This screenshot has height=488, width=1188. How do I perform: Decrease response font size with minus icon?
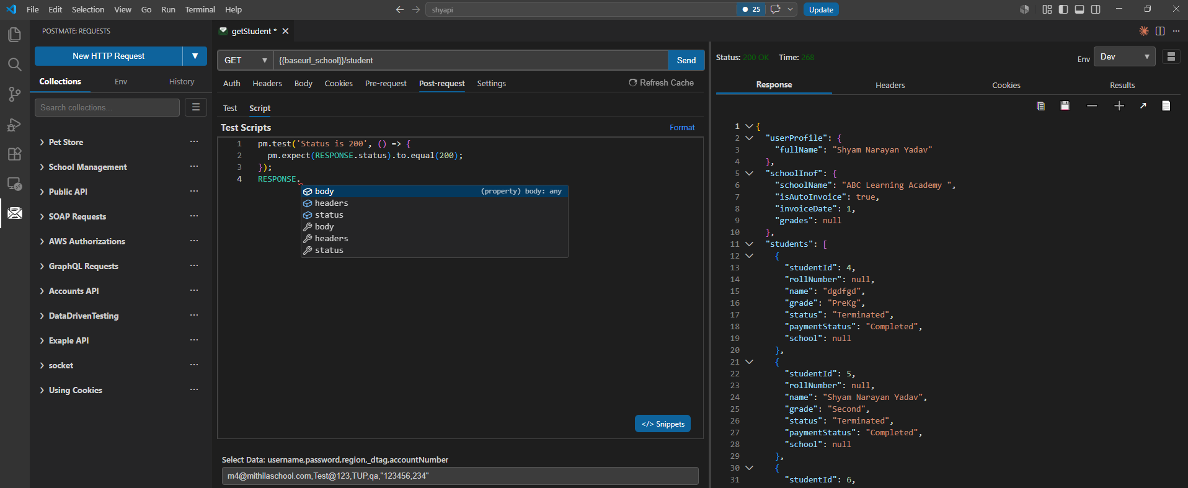point(1092,106)
